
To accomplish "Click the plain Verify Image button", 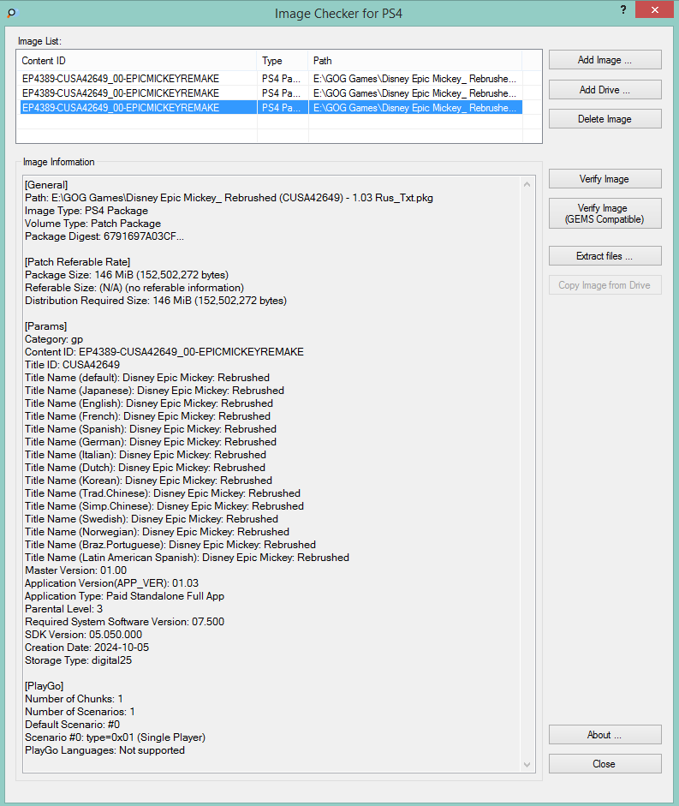I will [x=605, y=179].
